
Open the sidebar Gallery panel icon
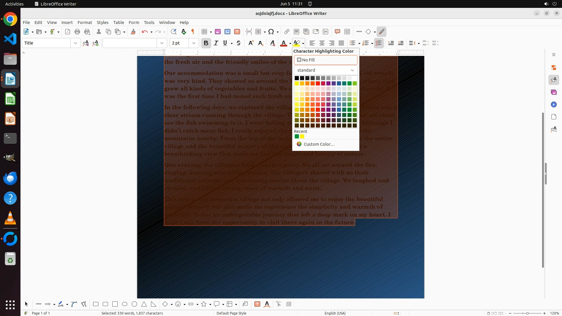tap(554, 92)
